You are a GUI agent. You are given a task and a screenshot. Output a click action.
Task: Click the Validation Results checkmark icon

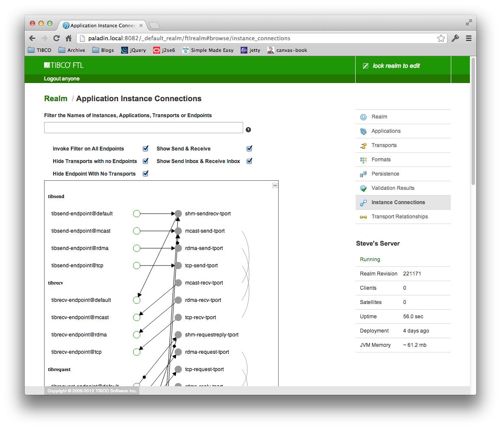tap(363, 189)
